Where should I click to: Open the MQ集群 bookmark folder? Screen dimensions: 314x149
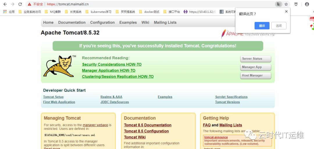tap(53, 12)
